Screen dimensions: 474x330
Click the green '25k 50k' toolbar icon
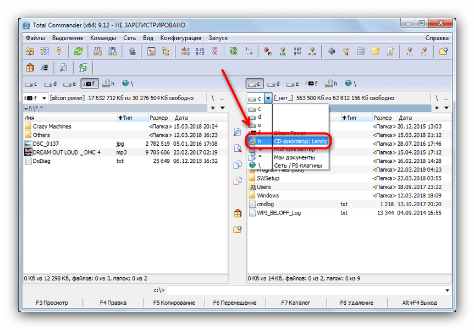[234, 51]
